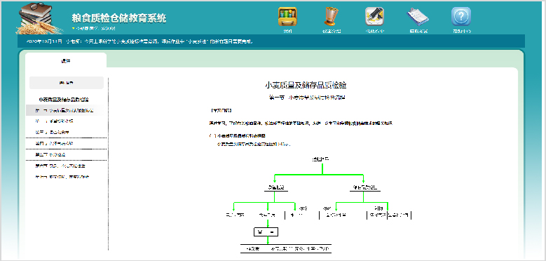This screenshot has height=261, width=546.
Task: Open the 第二节 section in sidebar
Action: [54, 121]
